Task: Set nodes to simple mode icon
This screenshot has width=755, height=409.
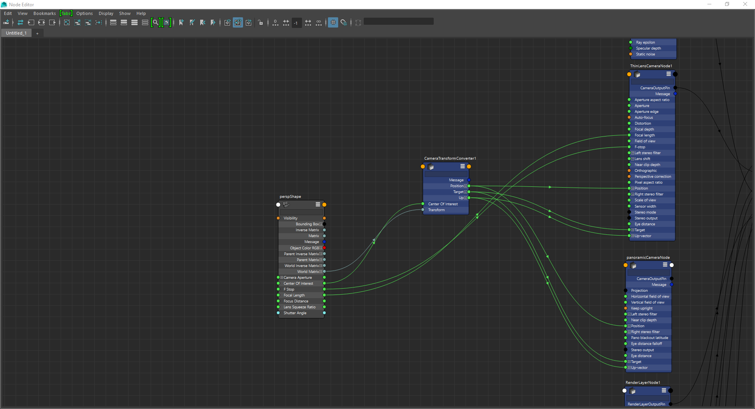Action: [113, 22]
